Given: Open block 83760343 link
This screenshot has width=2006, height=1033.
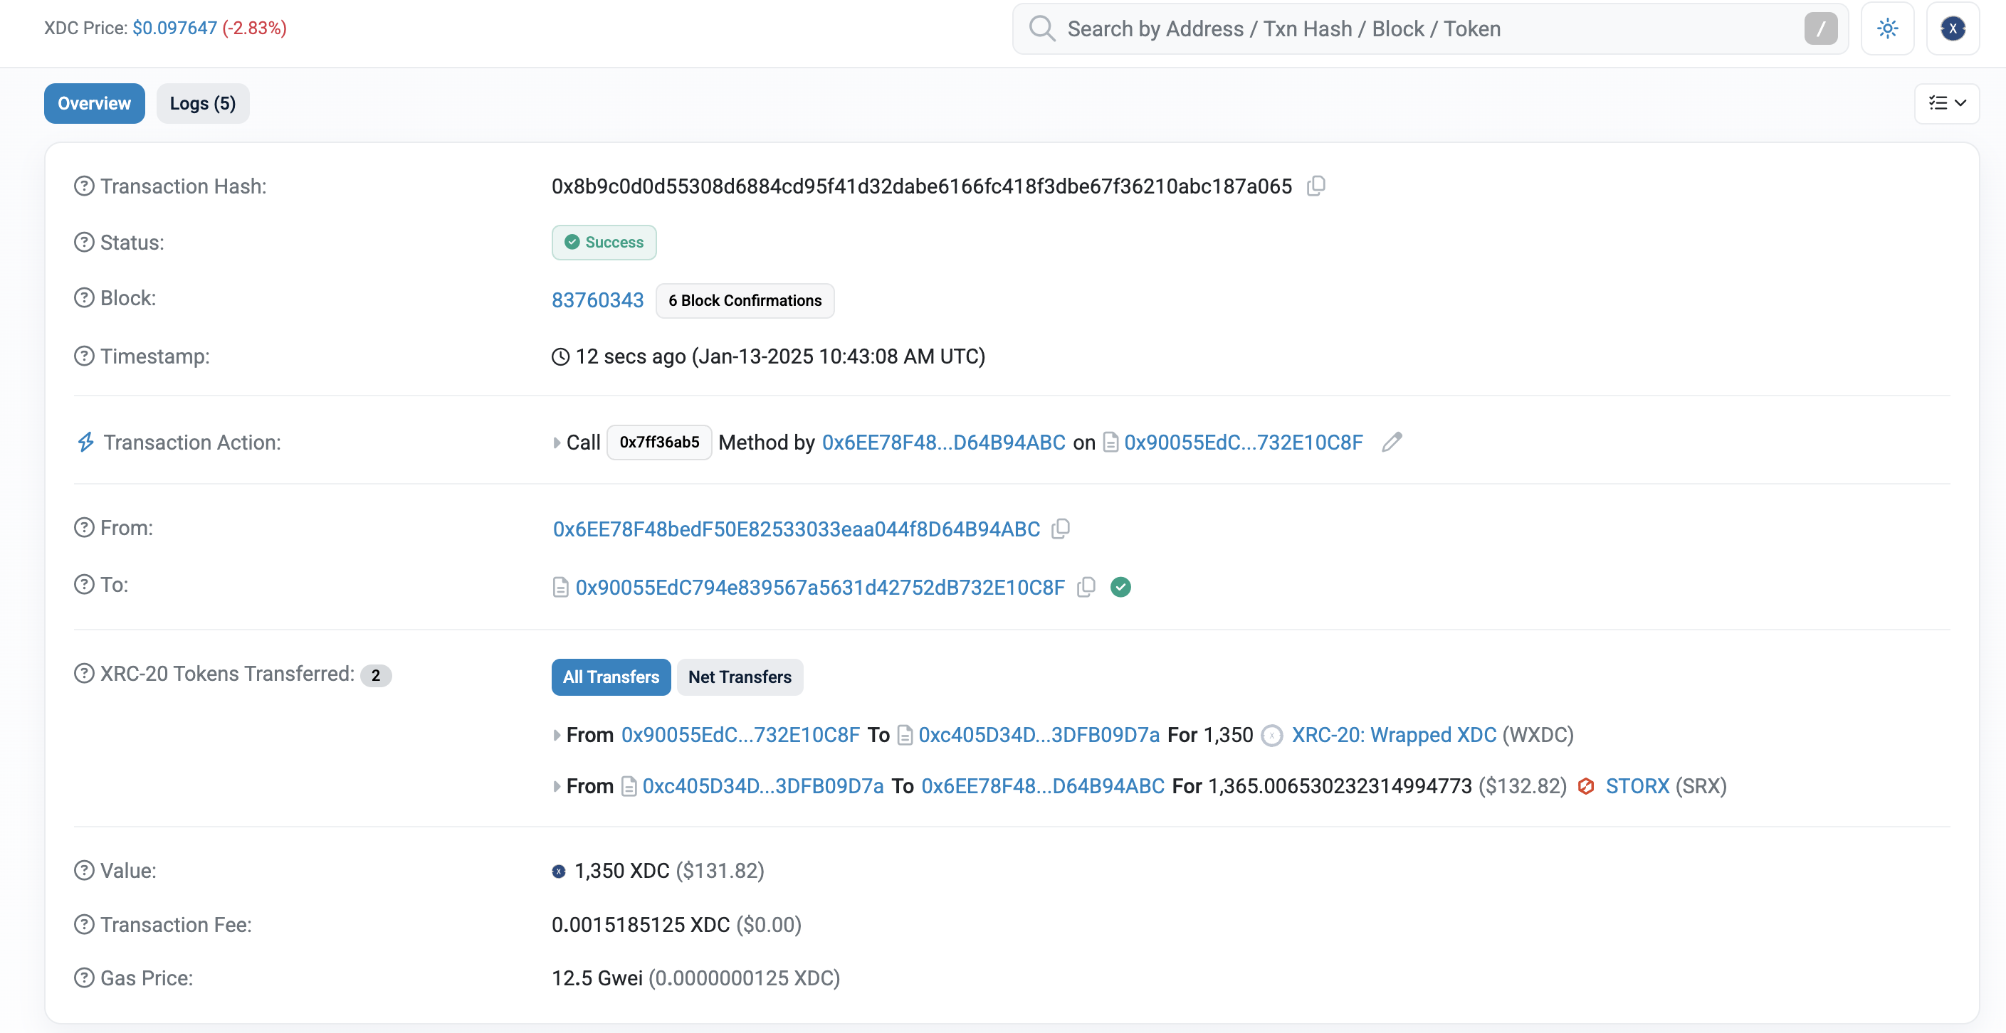Looking at the screenshot, I should [597, 300].
